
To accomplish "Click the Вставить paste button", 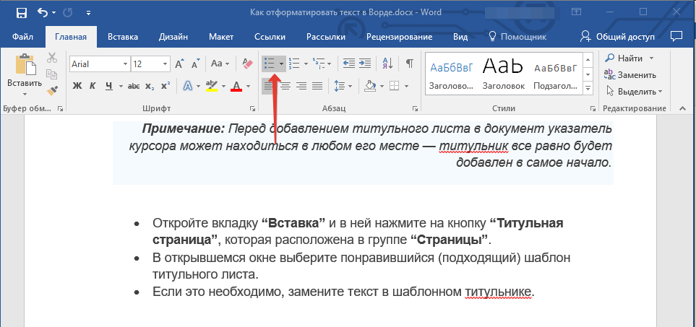I will tap(24, 75).
